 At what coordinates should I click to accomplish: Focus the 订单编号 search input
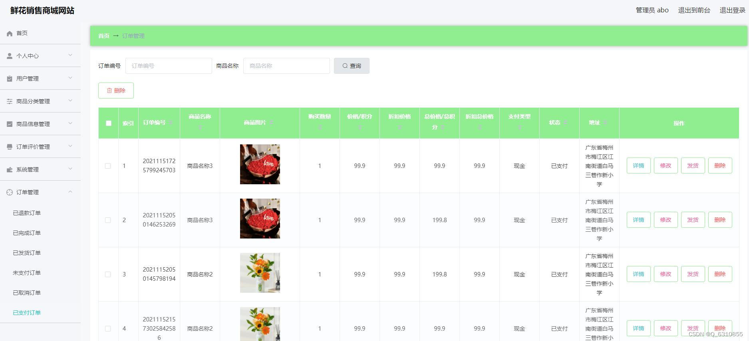169,66
